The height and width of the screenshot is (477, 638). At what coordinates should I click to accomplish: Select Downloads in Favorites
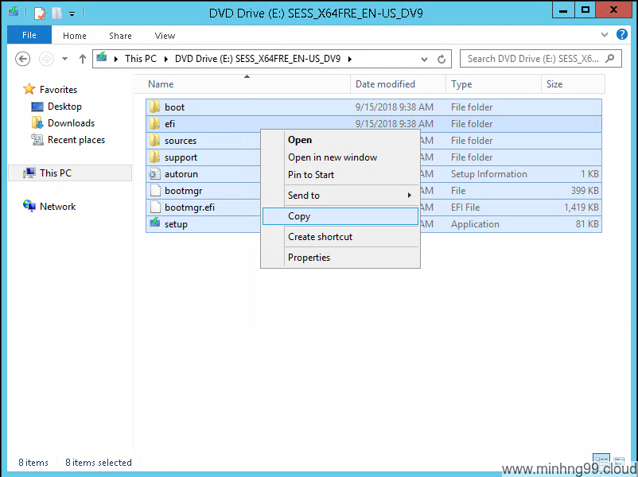pos(71,123)
